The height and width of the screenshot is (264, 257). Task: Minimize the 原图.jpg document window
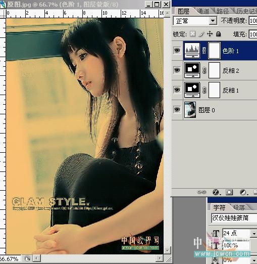[148, 5]
